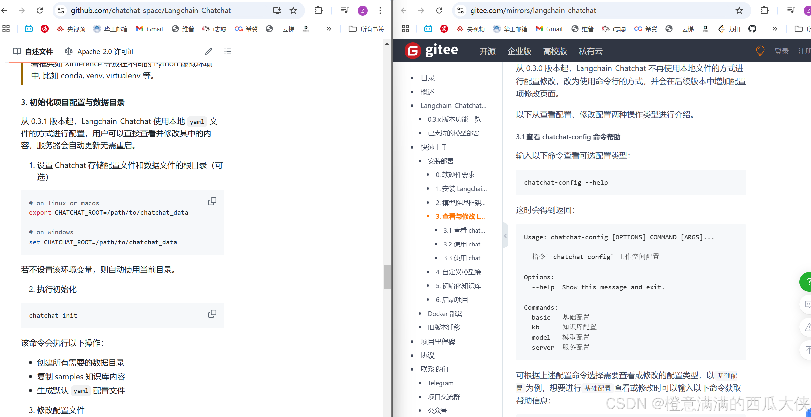811x417 pixels.
Task: Select 安装部署 in the outline
Action: (x=441, y=161)
